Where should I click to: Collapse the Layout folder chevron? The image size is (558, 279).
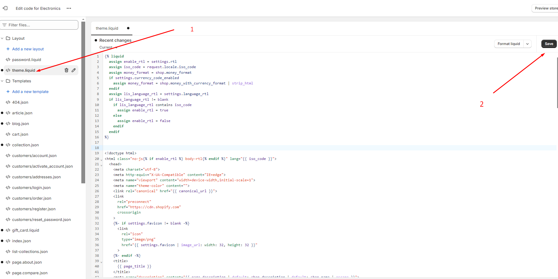pyautogui.click(x=2, y=38)
